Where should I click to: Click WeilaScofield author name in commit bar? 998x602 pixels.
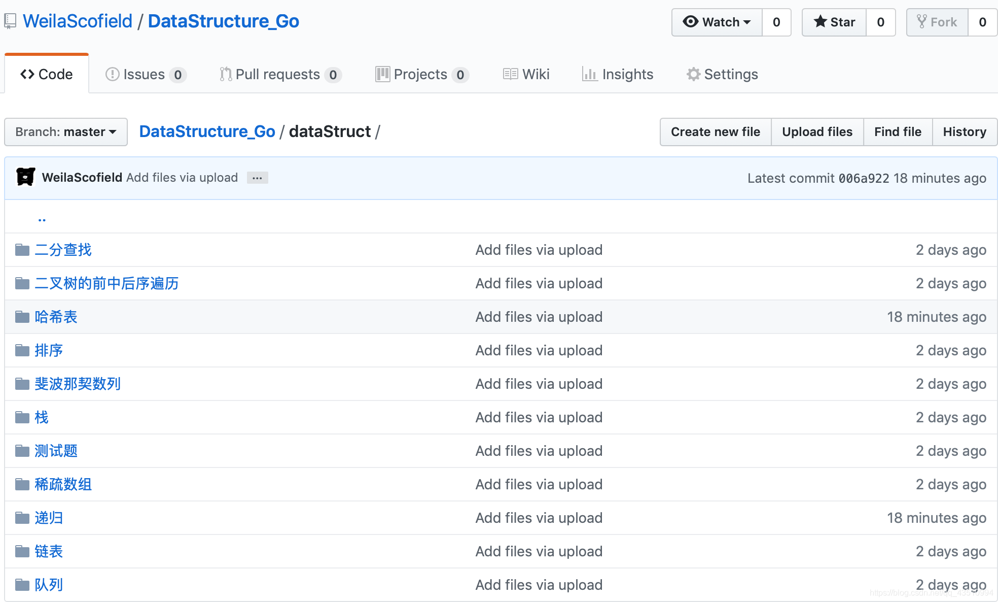tap(82, 177)
